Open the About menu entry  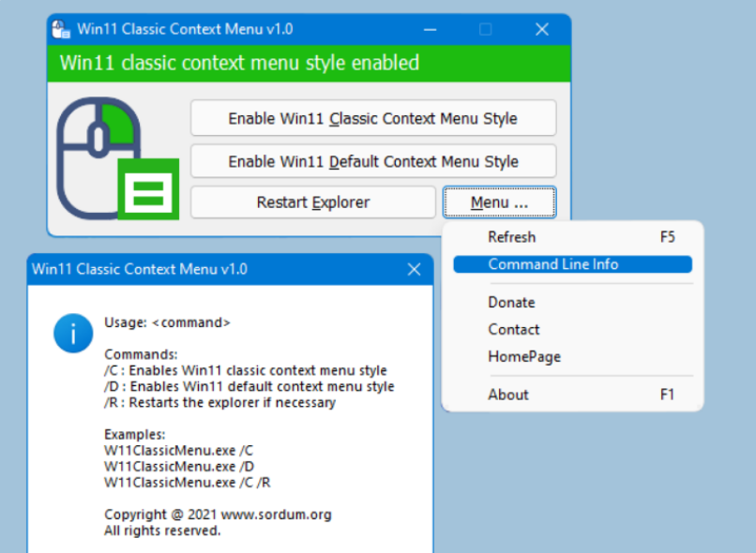coord(508,395)
